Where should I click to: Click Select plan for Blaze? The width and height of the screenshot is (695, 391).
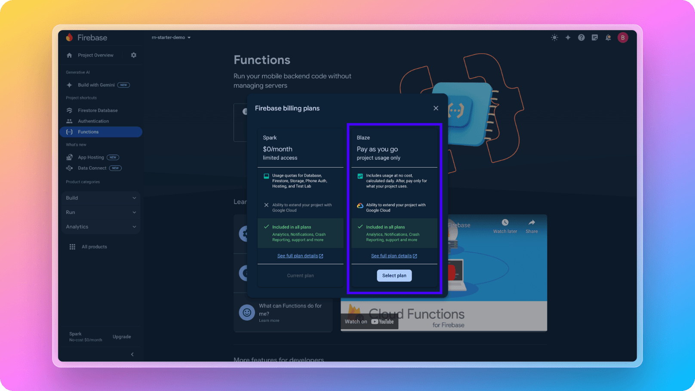coord(394,276)
